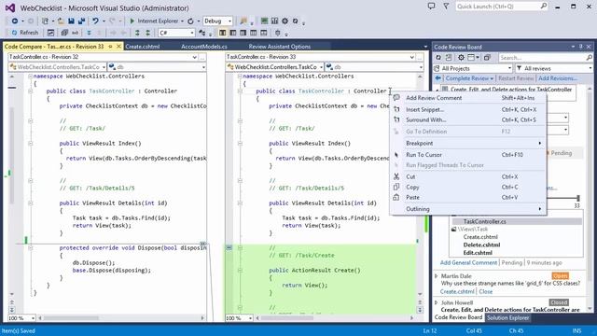Image resolution: width=597 pixels, height=336 pixels.
Task: Choose Add Review Comment from context menu
Action: [x=468, y=98]
